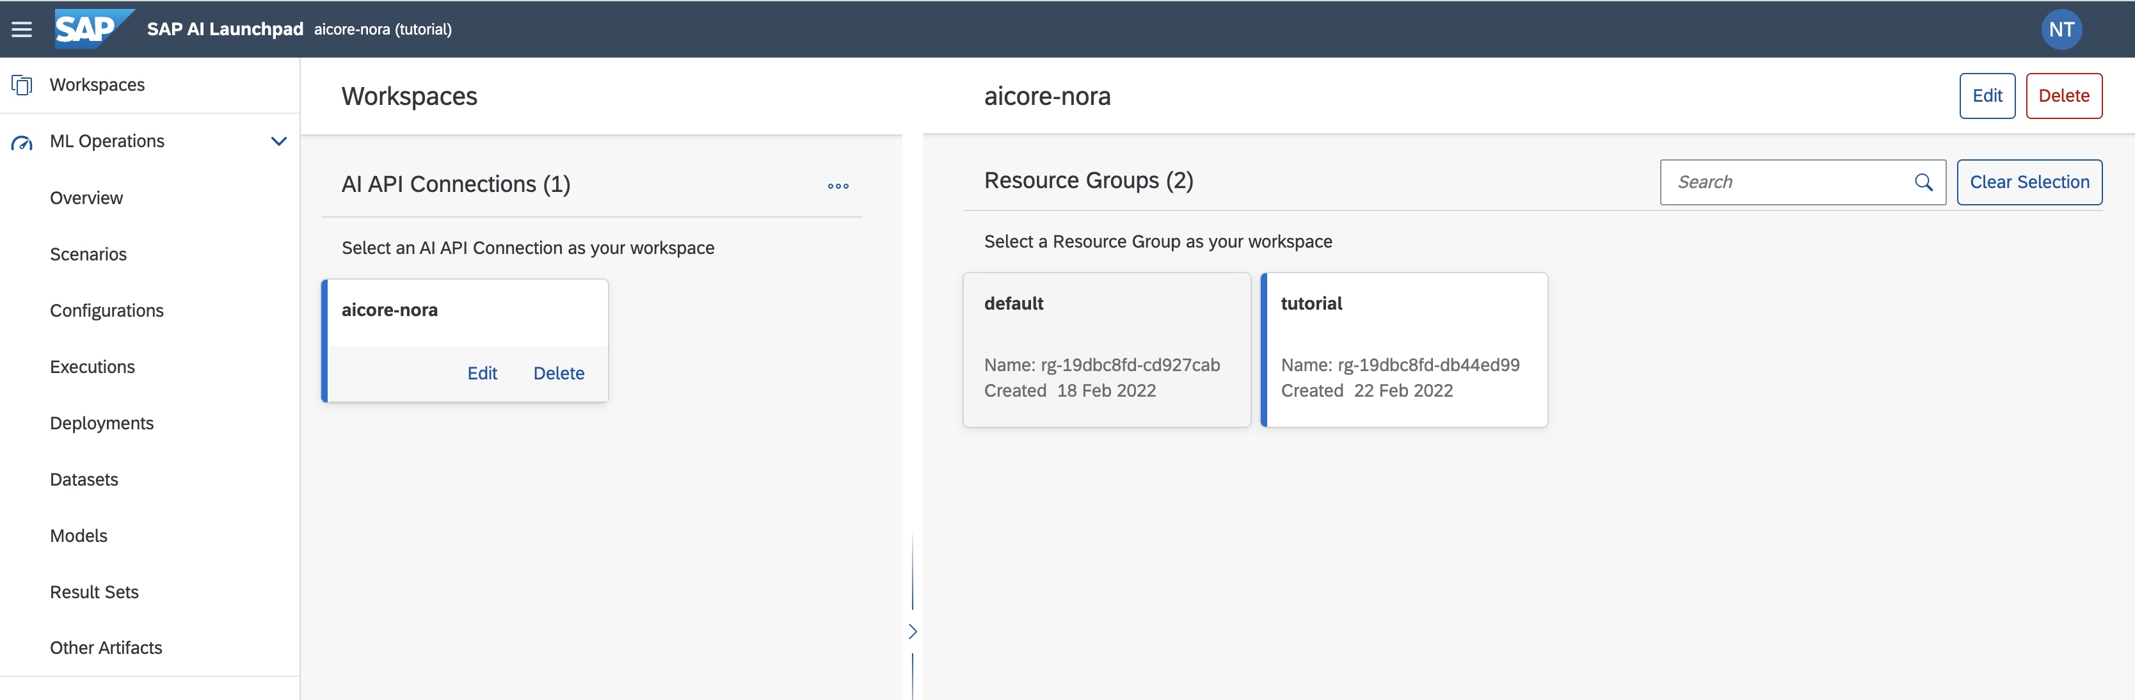Click 'Name: rg-19dbc8fd-db44ed99' text

coord(1400,365)
